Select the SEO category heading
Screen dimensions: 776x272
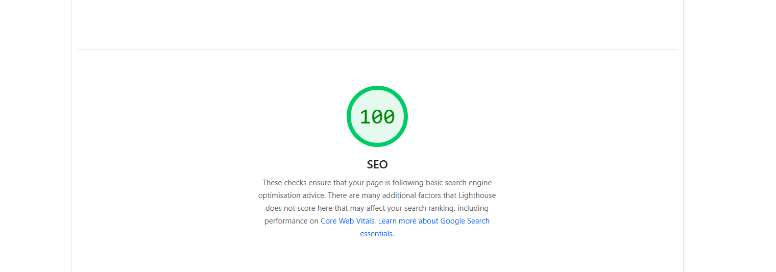(377, 164)
